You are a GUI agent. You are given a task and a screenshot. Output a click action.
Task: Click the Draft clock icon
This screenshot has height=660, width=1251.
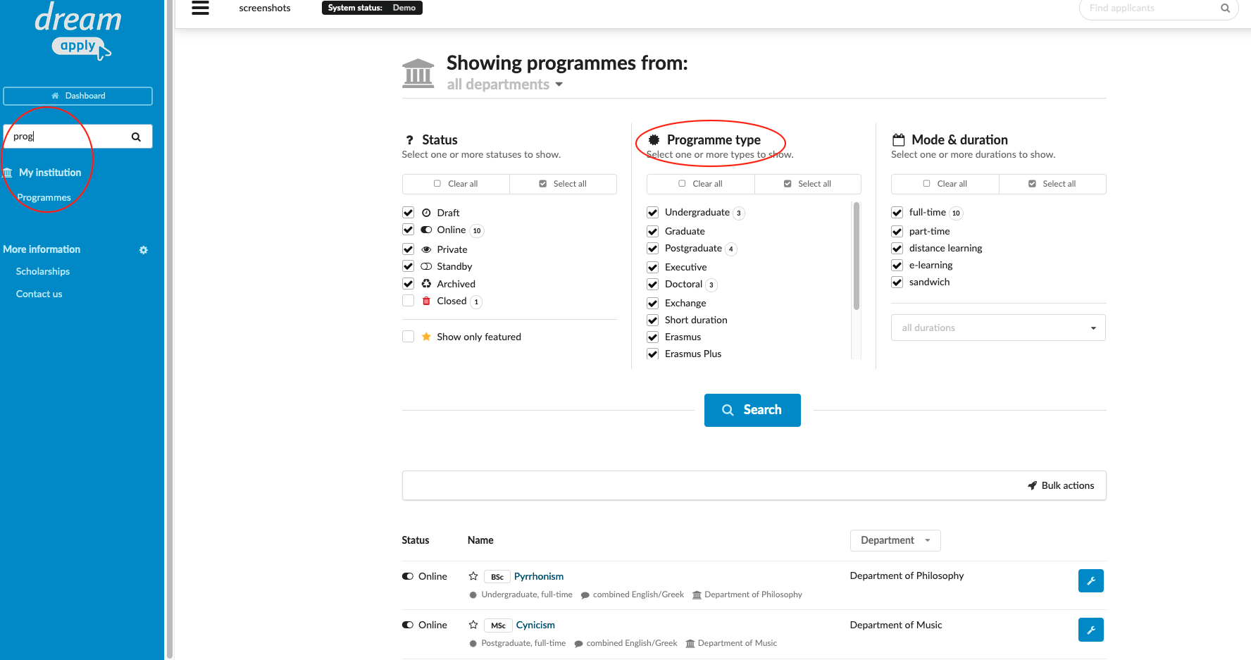point(426,213)
